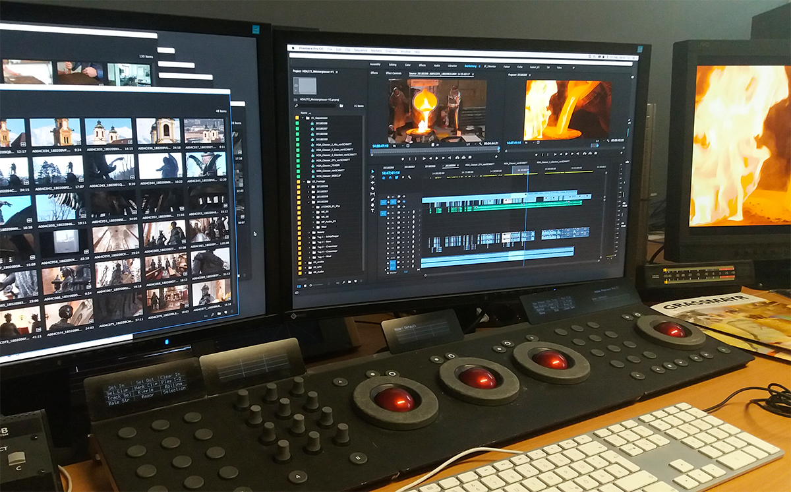791x492 pixels.
Task: Click Lift in the Program monitor
Action: click(584, 154)
